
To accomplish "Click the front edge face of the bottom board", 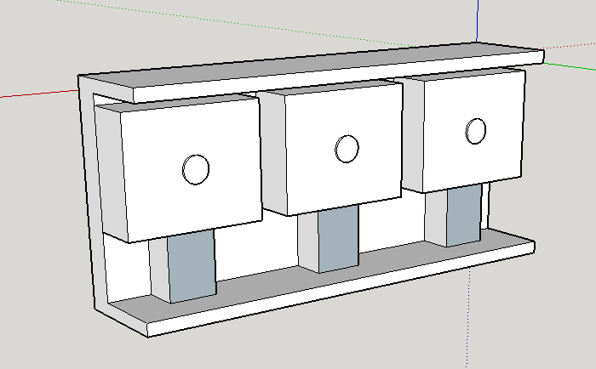I will [341, 289].
